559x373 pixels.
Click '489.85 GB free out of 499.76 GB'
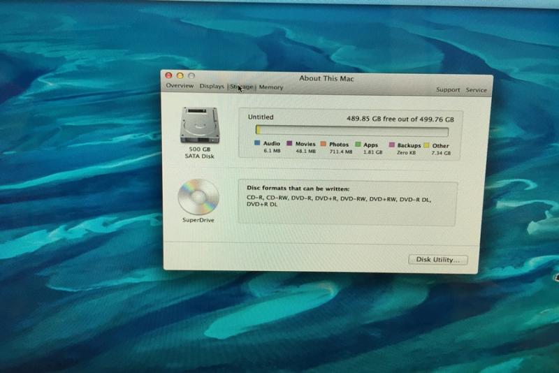click(x=400, y=119)
